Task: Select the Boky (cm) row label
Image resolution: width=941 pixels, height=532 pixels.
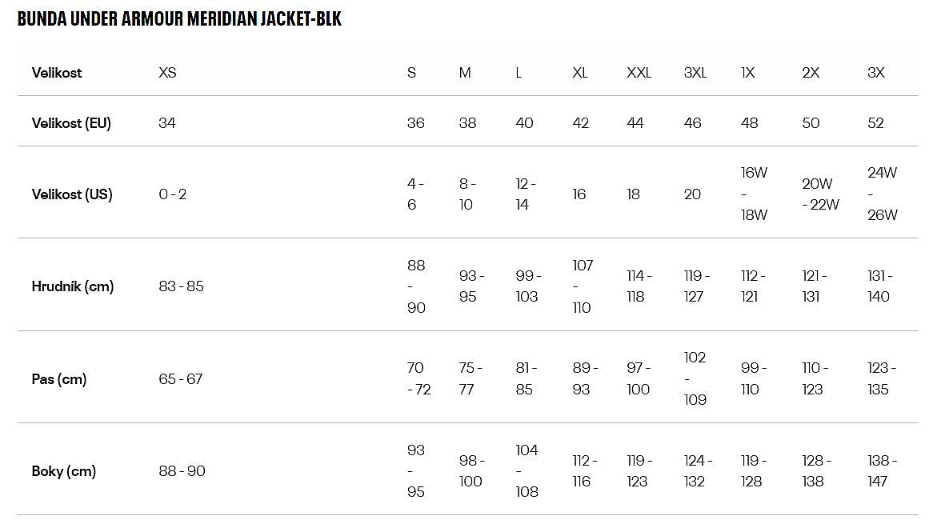Action: [x=64, y=471]
